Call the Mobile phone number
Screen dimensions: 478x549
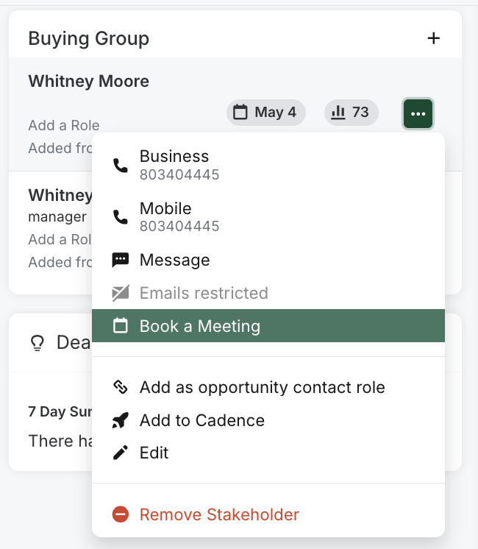(x=268, y=216)
